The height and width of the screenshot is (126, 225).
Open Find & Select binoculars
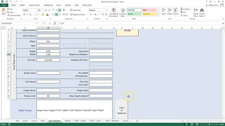coord(201,13)
